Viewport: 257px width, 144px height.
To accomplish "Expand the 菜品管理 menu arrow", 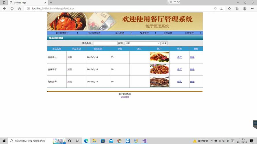I will click(x=131, y=33).
